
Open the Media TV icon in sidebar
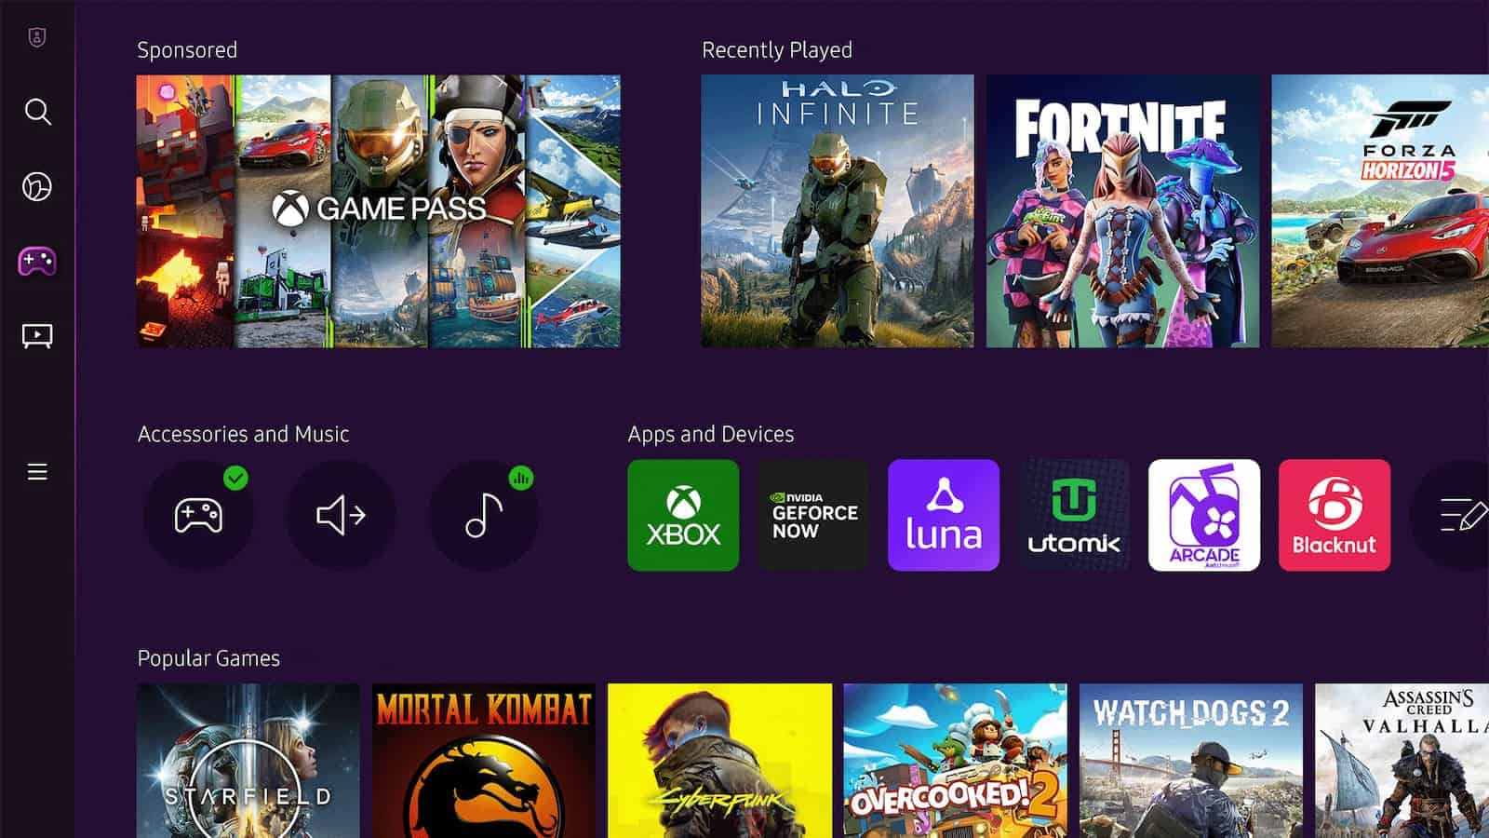[x=37, y=336]
